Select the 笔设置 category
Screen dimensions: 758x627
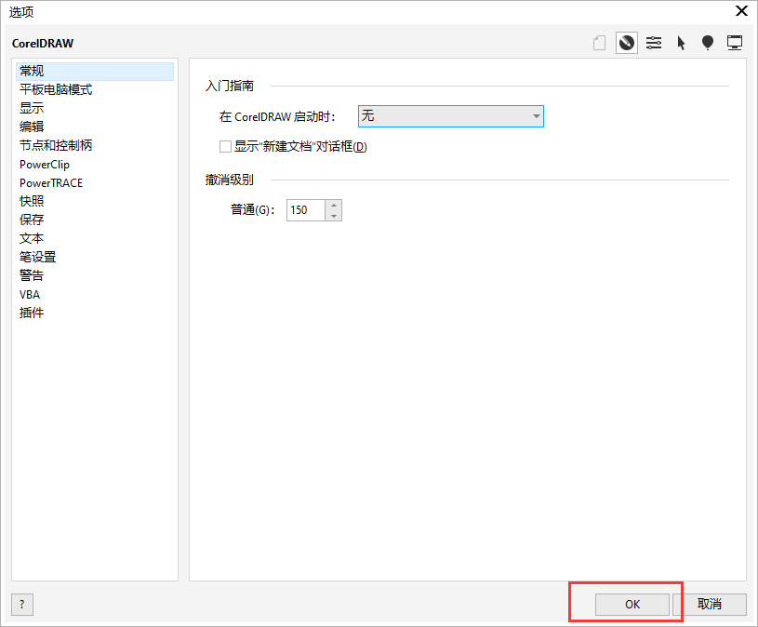(95, 257)
